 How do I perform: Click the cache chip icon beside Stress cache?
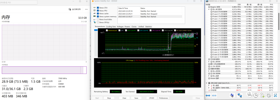click(95, 13)
